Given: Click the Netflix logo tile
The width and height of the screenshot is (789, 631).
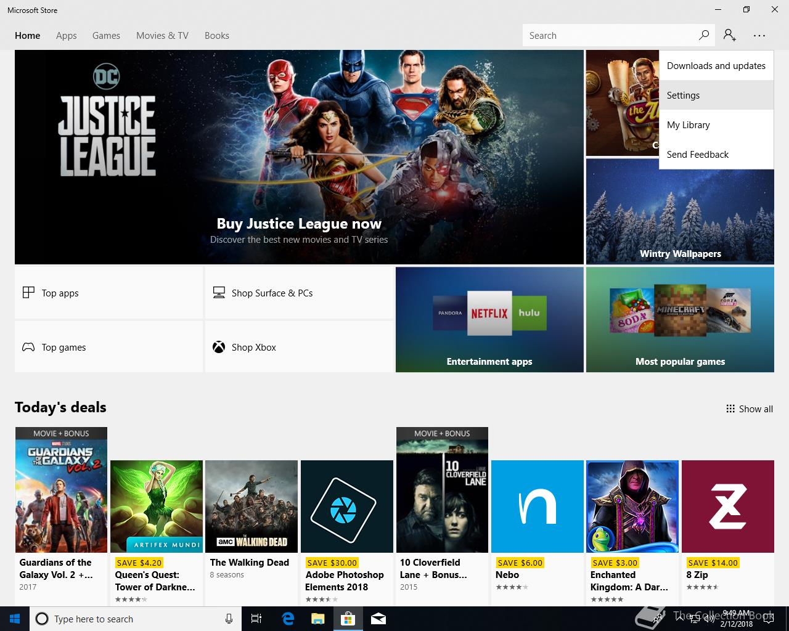Looking at the screenshot, I should [489, 313].
